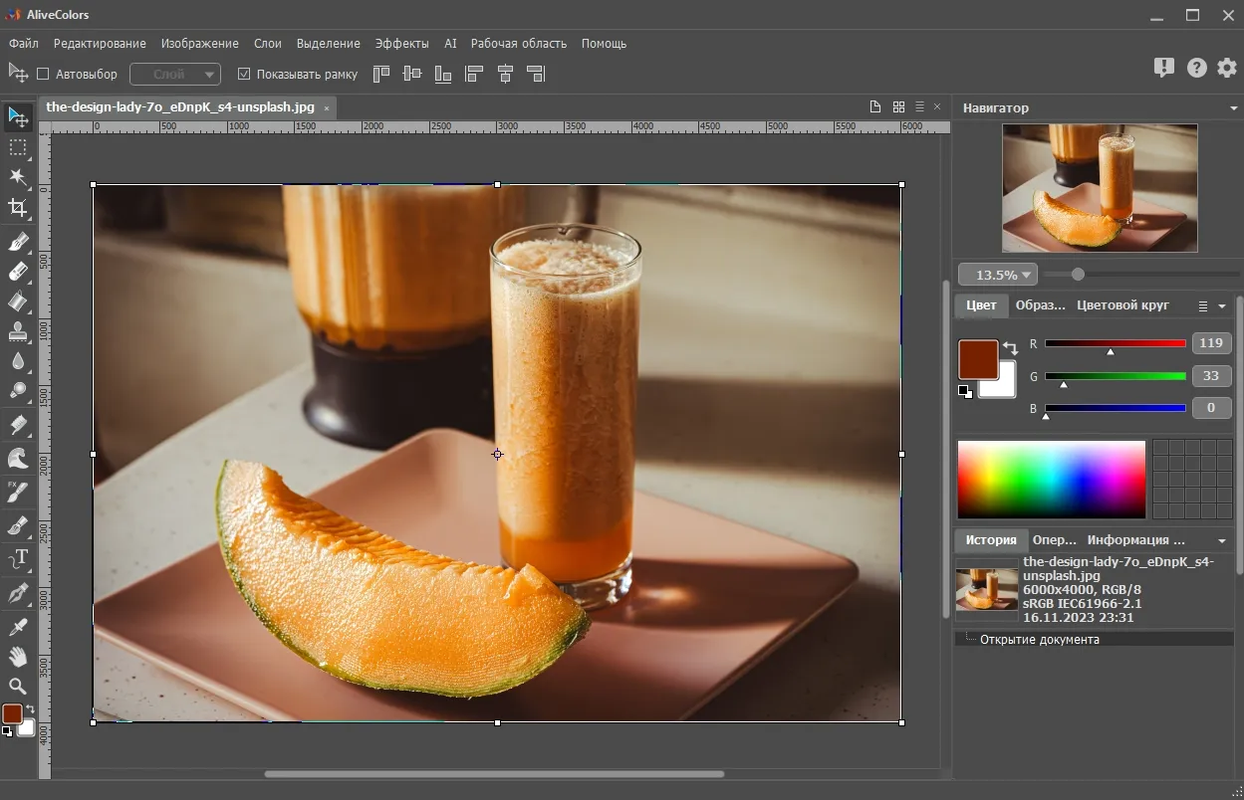
Task: Toggle the color swap arrows near foreground color
Action: click(x=1012, y=346)
